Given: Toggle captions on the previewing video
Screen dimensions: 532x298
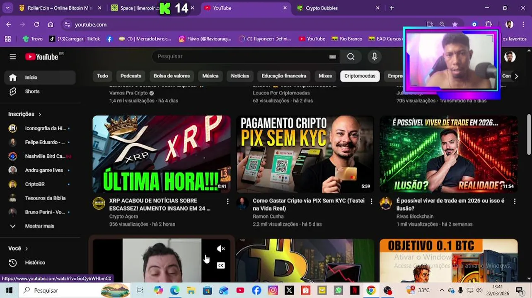Looking at the screenshot, I should tap(221, 265).
